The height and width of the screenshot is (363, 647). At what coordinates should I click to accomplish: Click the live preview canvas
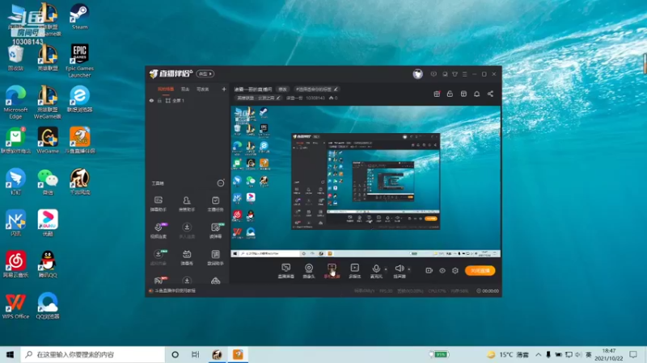point(366,181)
